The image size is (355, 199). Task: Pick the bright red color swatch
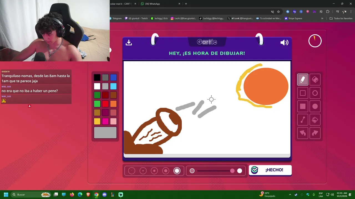tap(105, 104)
